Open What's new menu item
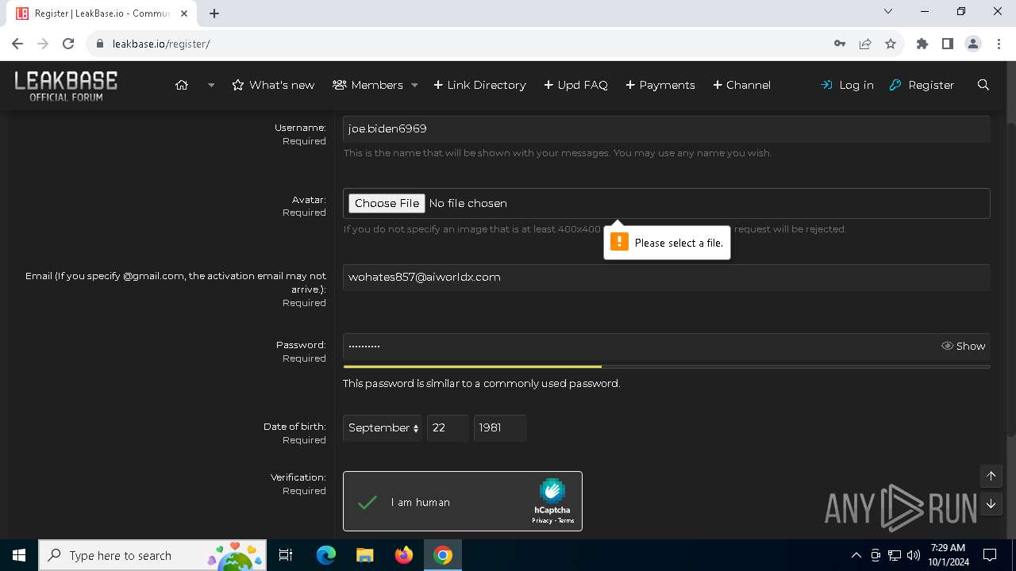The image size is (1016, 571). (273, 85)
